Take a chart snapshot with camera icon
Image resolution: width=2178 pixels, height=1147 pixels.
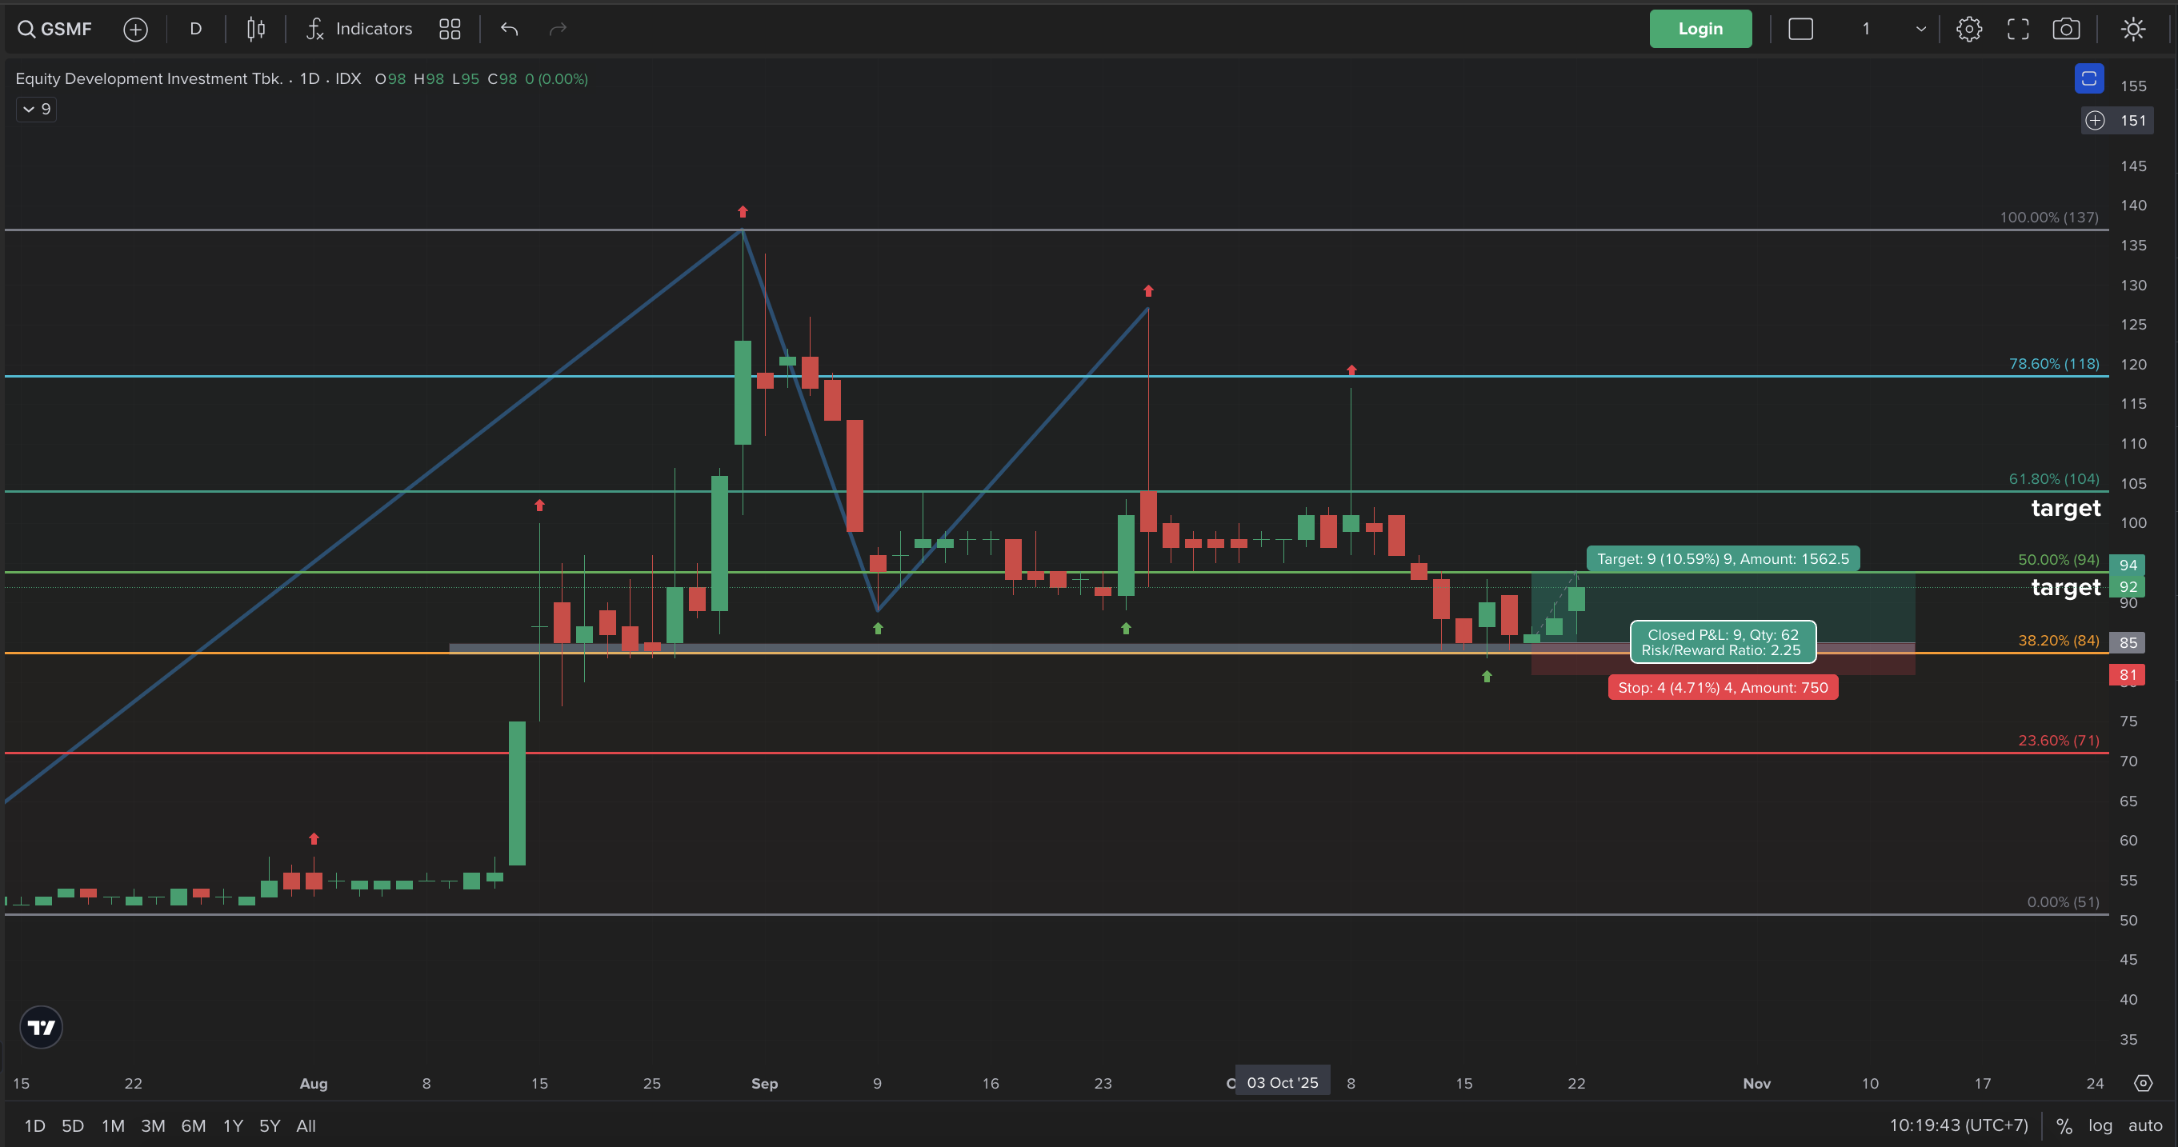point(2065,30)
